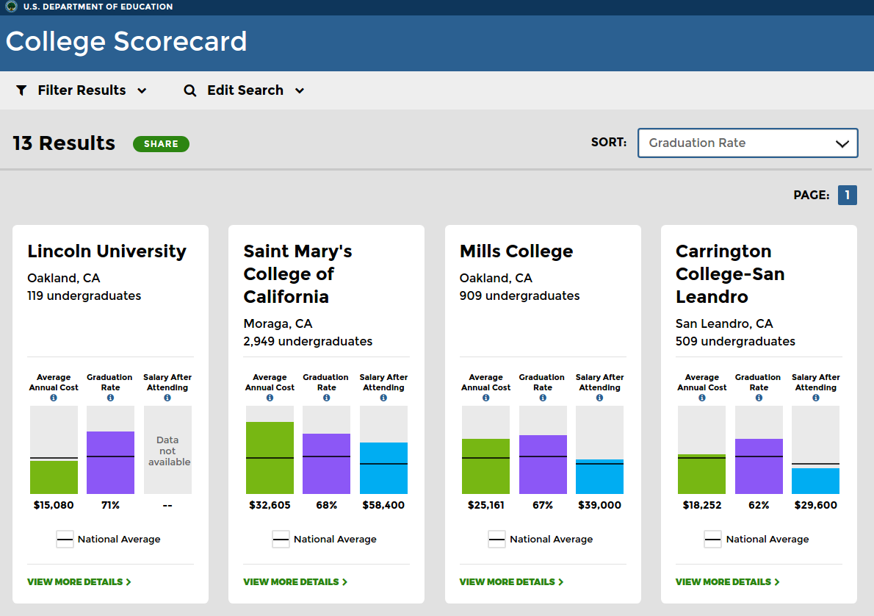This screenshot has width=874, height=616.
Task: Click the 71% graduation rate value
Action: tap(110, 505)
